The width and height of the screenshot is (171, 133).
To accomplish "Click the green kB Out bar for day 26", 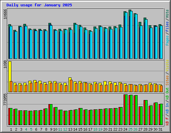I will [136, 110].
